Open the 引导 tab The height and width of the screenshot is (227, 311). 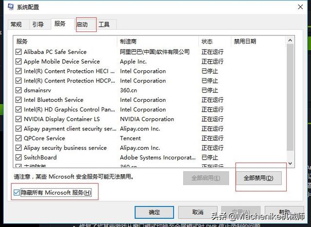click(40, 25)
